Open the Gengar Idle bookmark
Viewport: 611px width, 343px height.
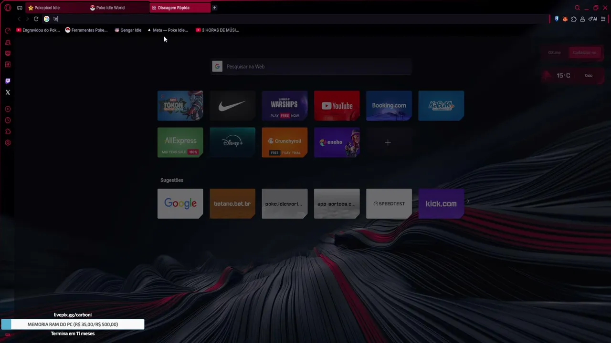128,30
